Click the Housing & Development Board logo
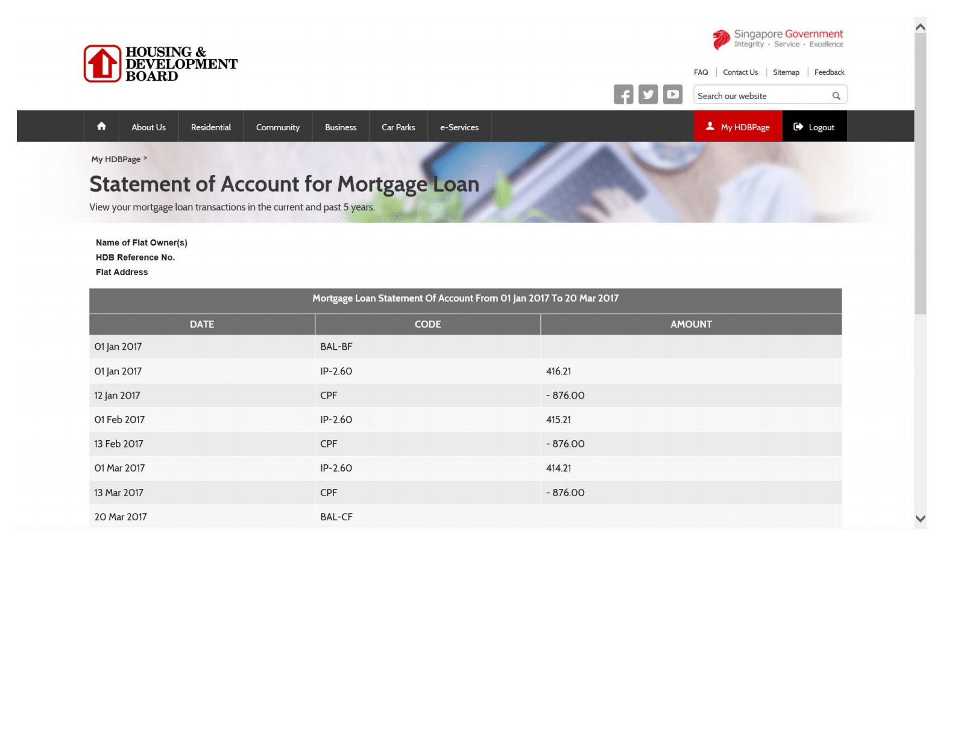The width and height of the screenshot is (955, 738). (160, 63)
